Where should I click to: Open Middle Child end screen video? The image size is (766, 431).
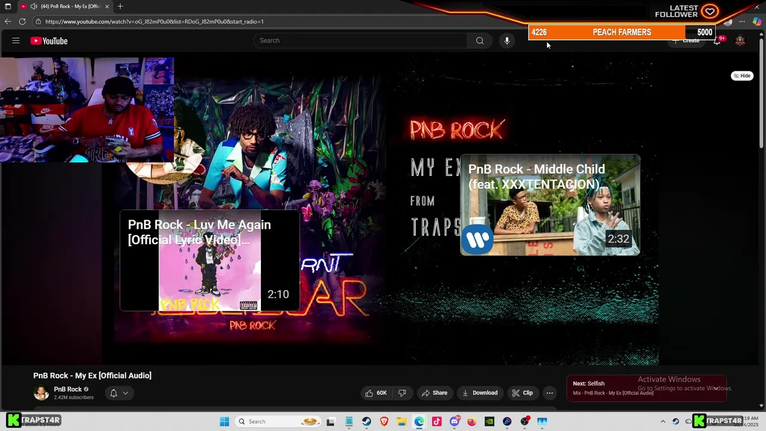click(550, 205)
